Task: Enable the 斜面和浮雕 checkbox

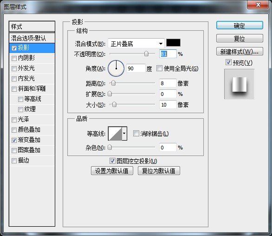Action: [14, 89]
